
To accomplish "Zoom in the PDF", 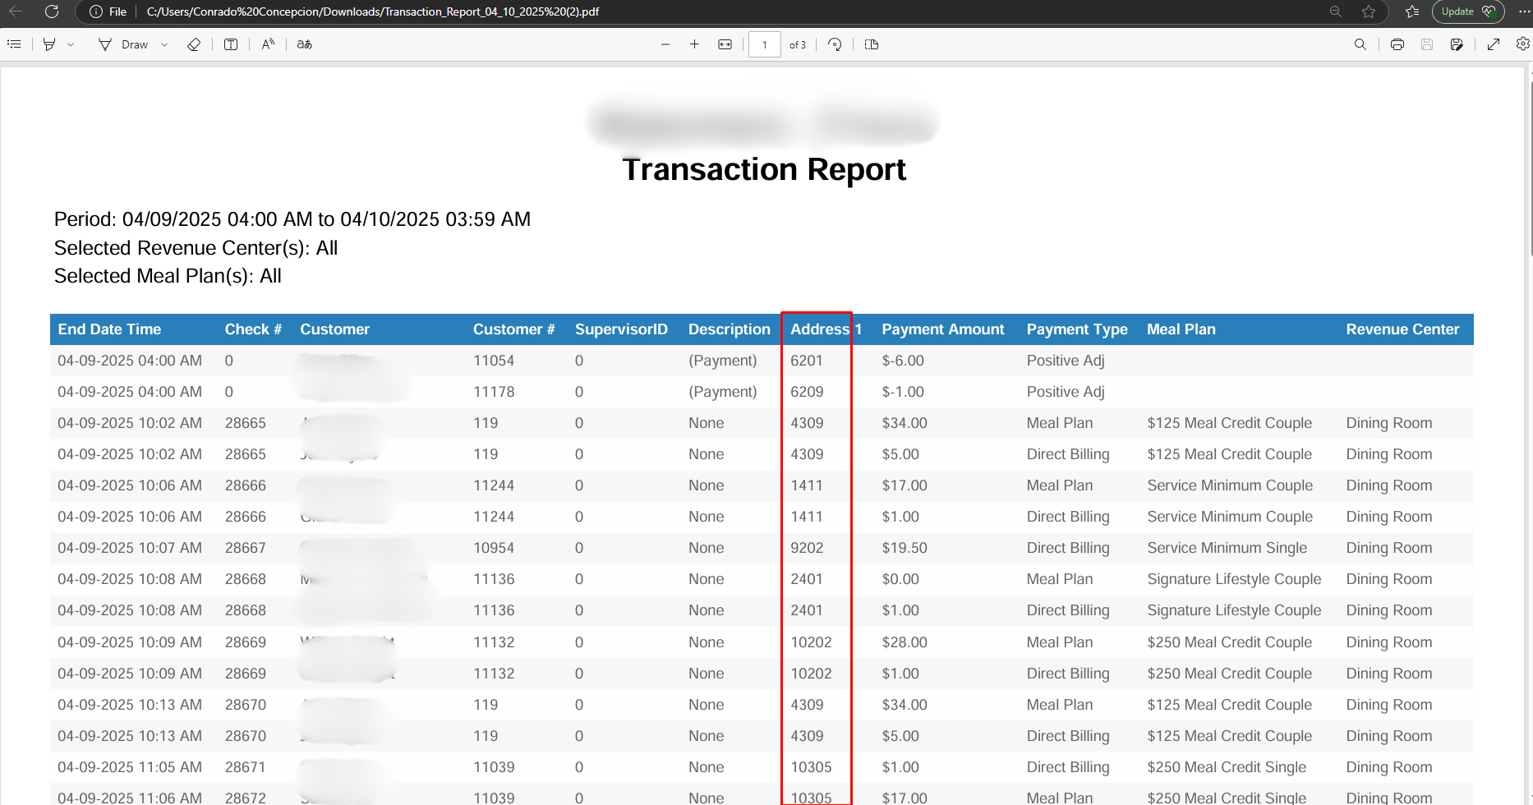I will [694, 44].
